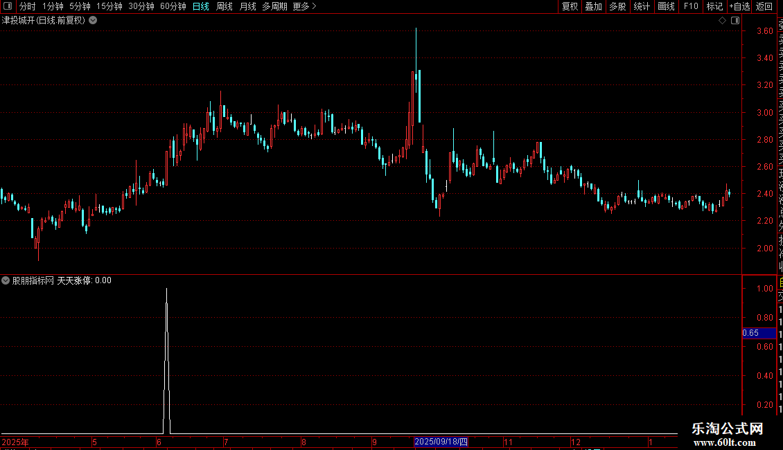Click the 2025年 label on time axis
The image size is (783, 450).
[15, 442]
